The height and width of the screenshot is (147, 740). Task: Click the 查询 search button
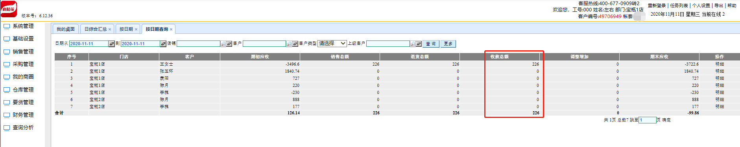click(x=431, y=44)
